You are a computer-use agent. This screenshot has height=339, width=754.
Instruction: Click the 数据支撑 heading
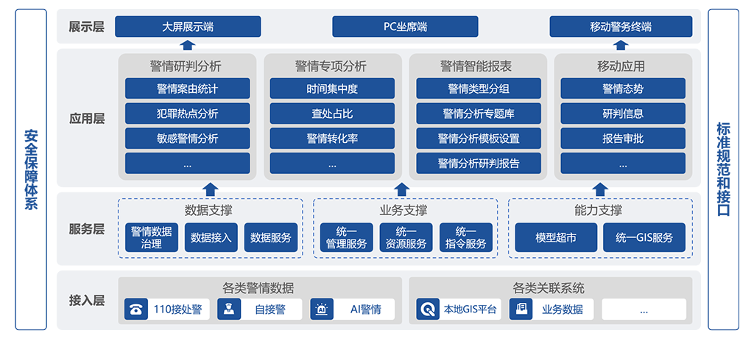click(x=209, y=211)
